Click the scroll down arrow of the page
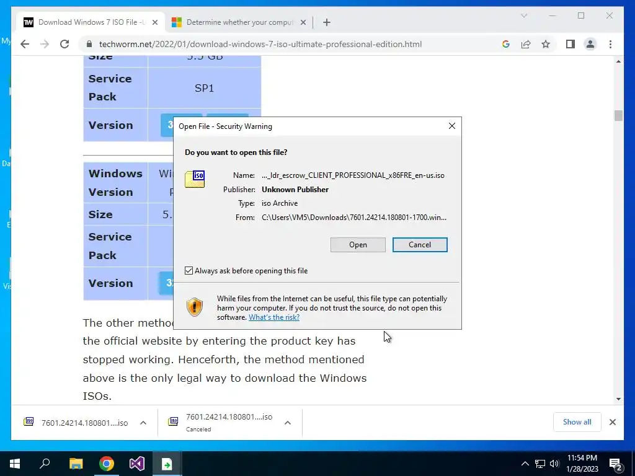The height and width of the screenshot is (476, 635). (x=618, y=399)
